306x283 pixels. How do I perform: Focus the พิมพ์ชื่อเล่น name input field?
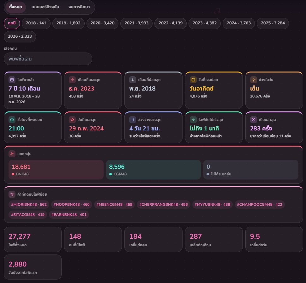coord(48,59)
